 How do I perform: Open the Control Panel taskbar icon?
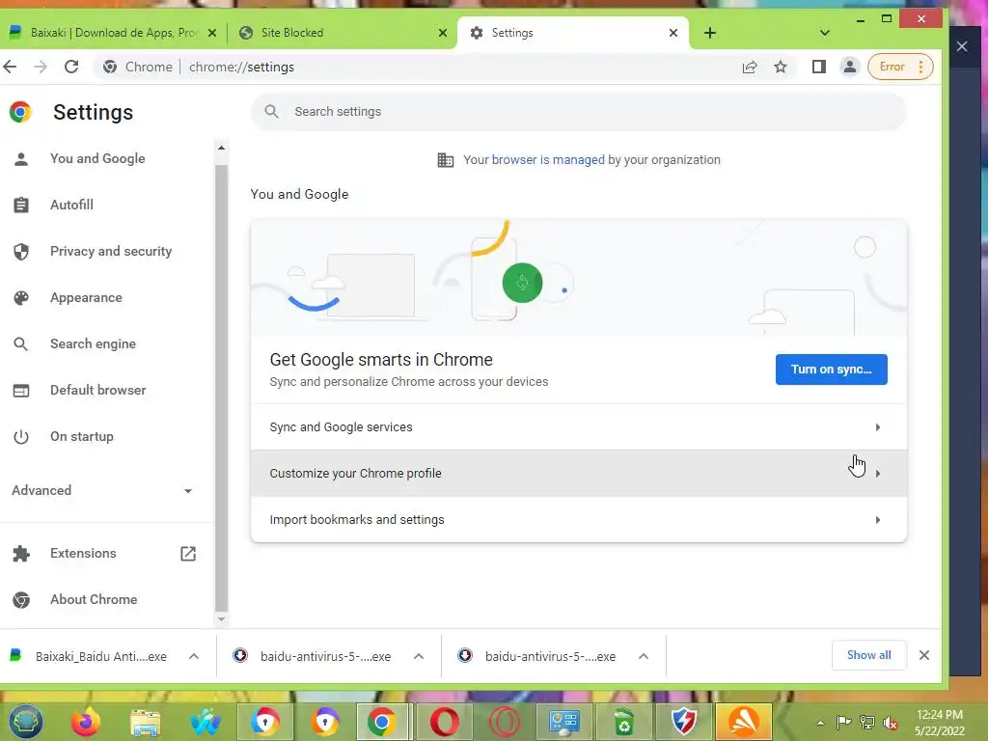point(563,722)
